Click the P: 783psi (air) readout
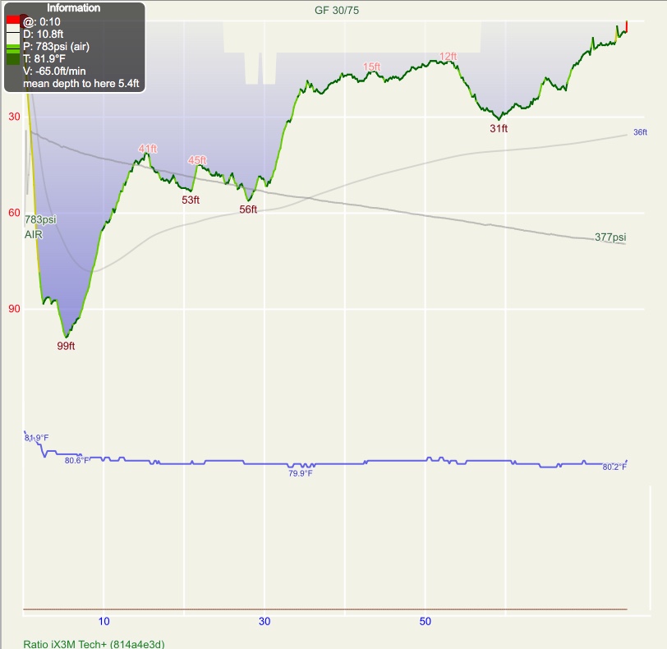 [x=56, y=46]
